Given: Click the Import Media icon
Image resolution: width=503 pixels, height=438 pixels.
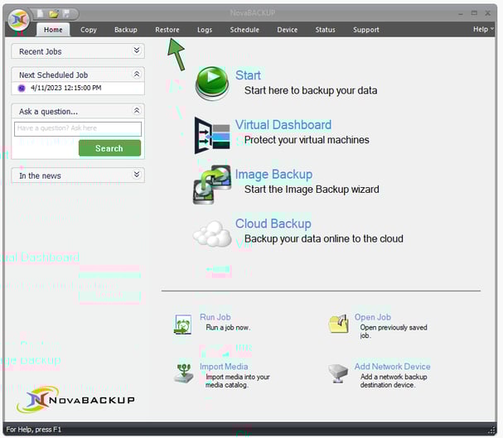Looking at the screenshot, I should pos(184,373).
